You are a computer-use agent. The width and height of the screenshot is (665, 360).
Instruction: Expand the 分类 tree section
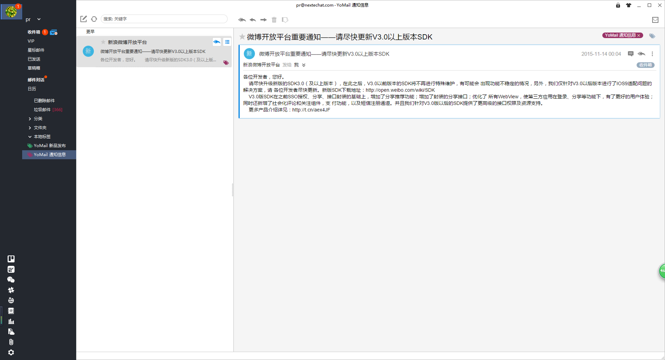click(x=30, y=119)
